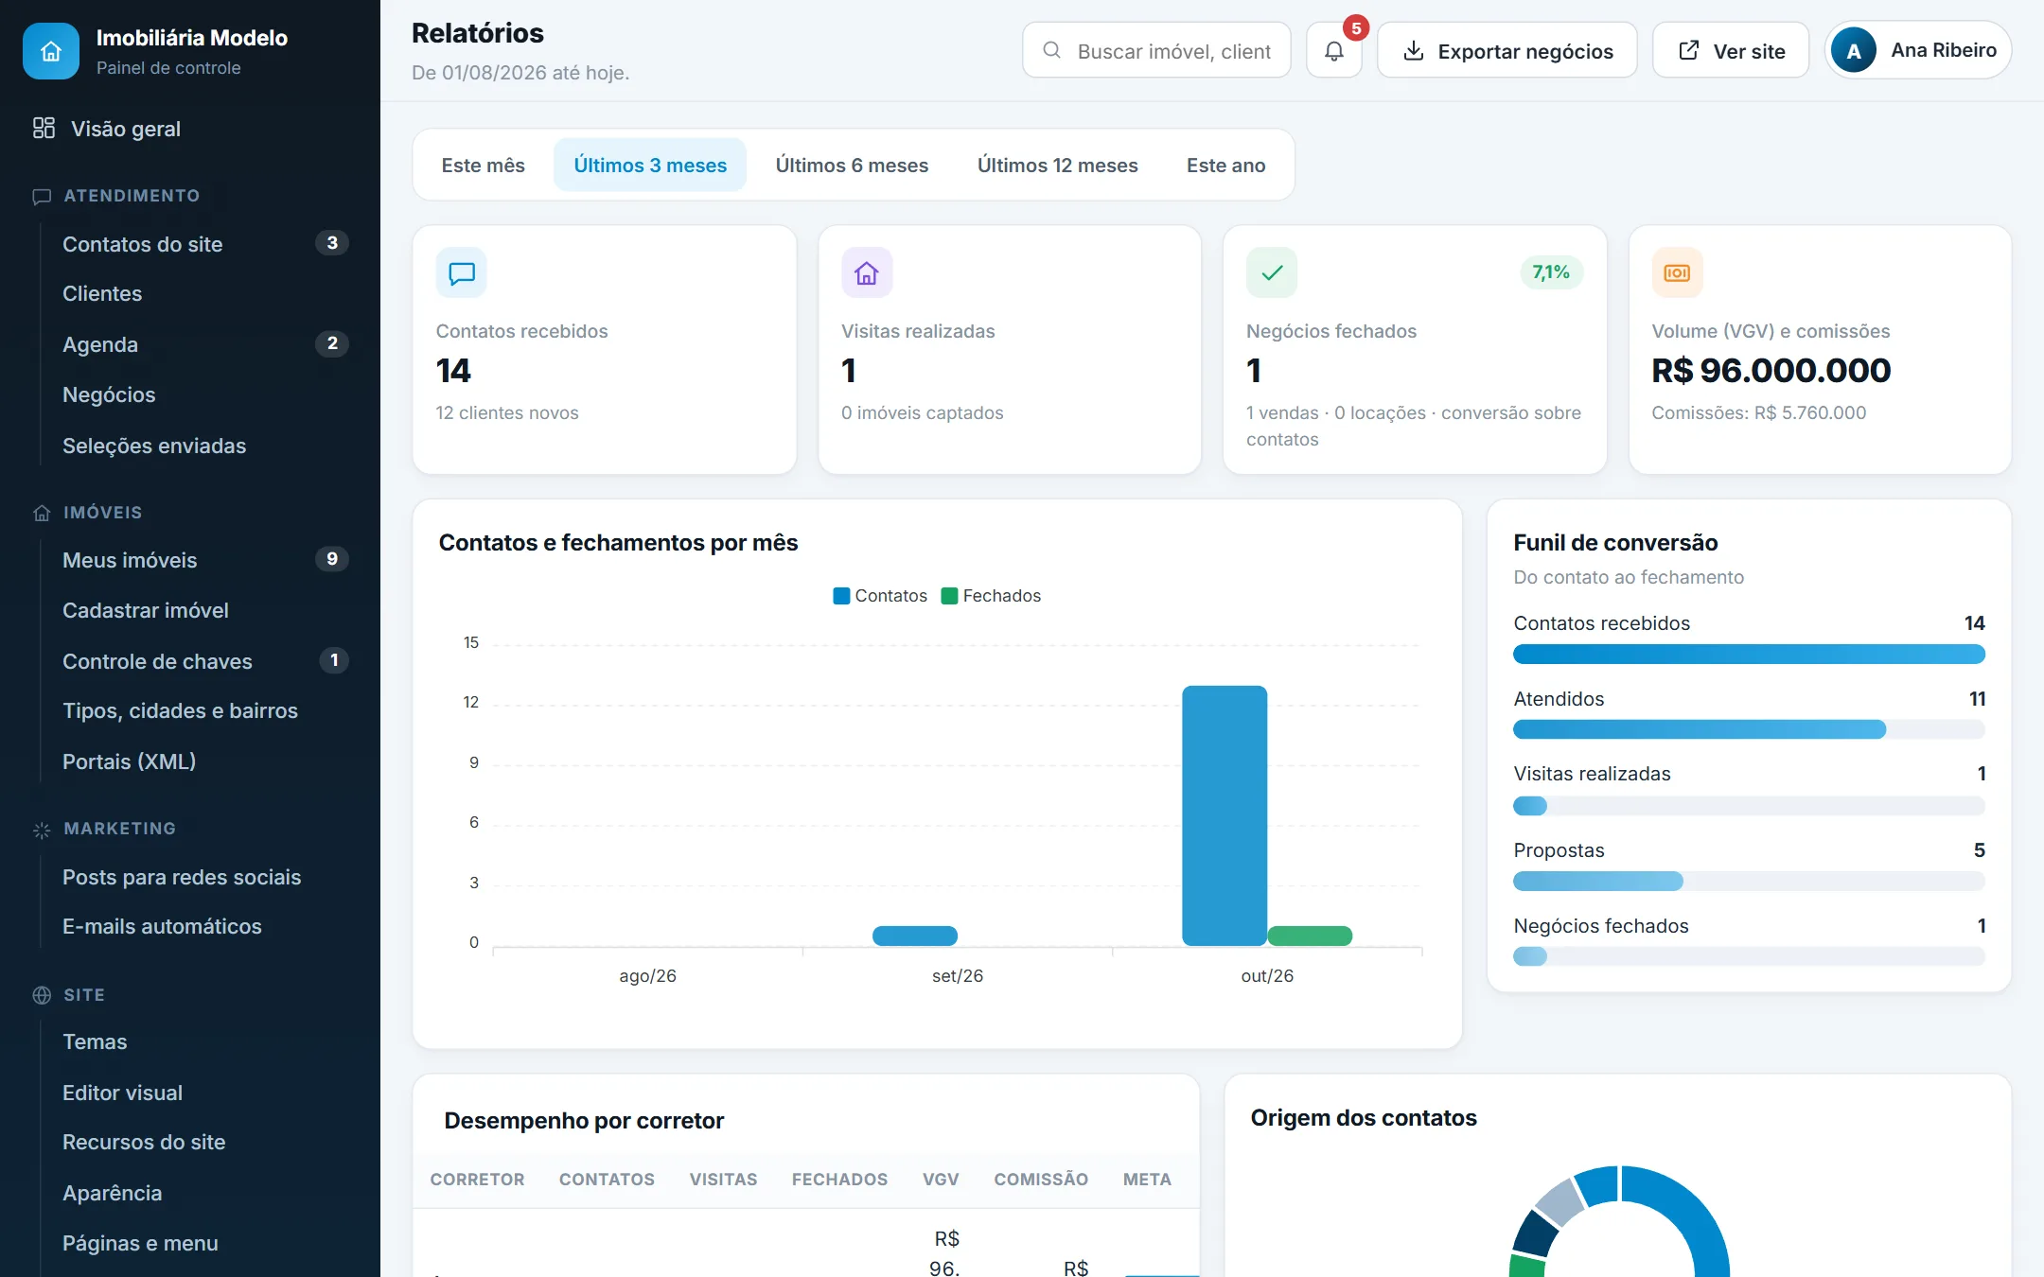Screen dimensions: 2044x1277
Task: Select the Este mês period tab
Action: pyautogui.click(x=483, y=166)
